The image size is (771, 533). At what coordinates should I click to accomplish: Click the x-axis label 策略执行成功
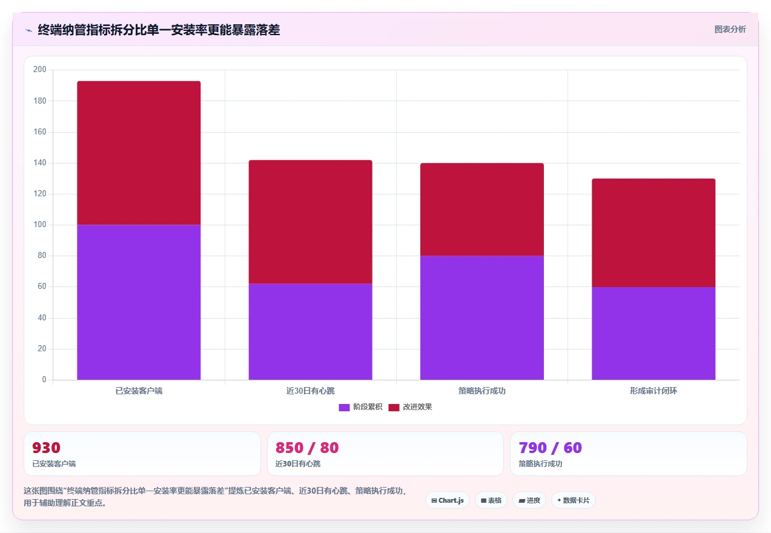click(x=482, y=391)
